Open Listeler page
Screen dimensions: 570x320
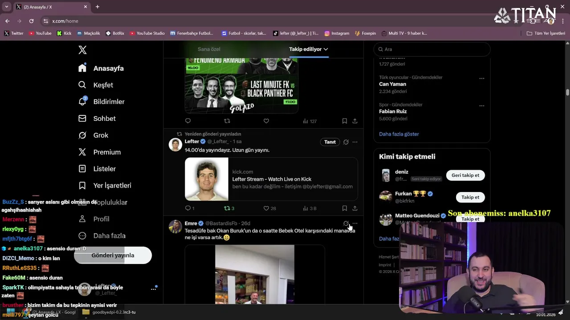click(97, 168)
